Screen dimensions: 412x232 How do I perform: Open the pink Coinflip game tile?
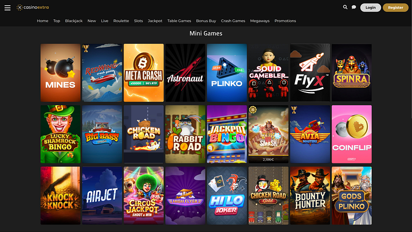pyautogui.click(x=352, y=134)
